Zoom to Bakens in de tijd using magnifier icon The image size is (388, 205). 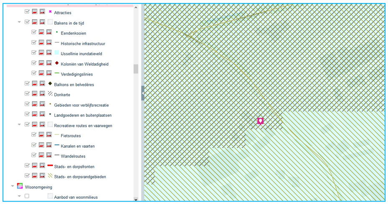click(42, 22)
